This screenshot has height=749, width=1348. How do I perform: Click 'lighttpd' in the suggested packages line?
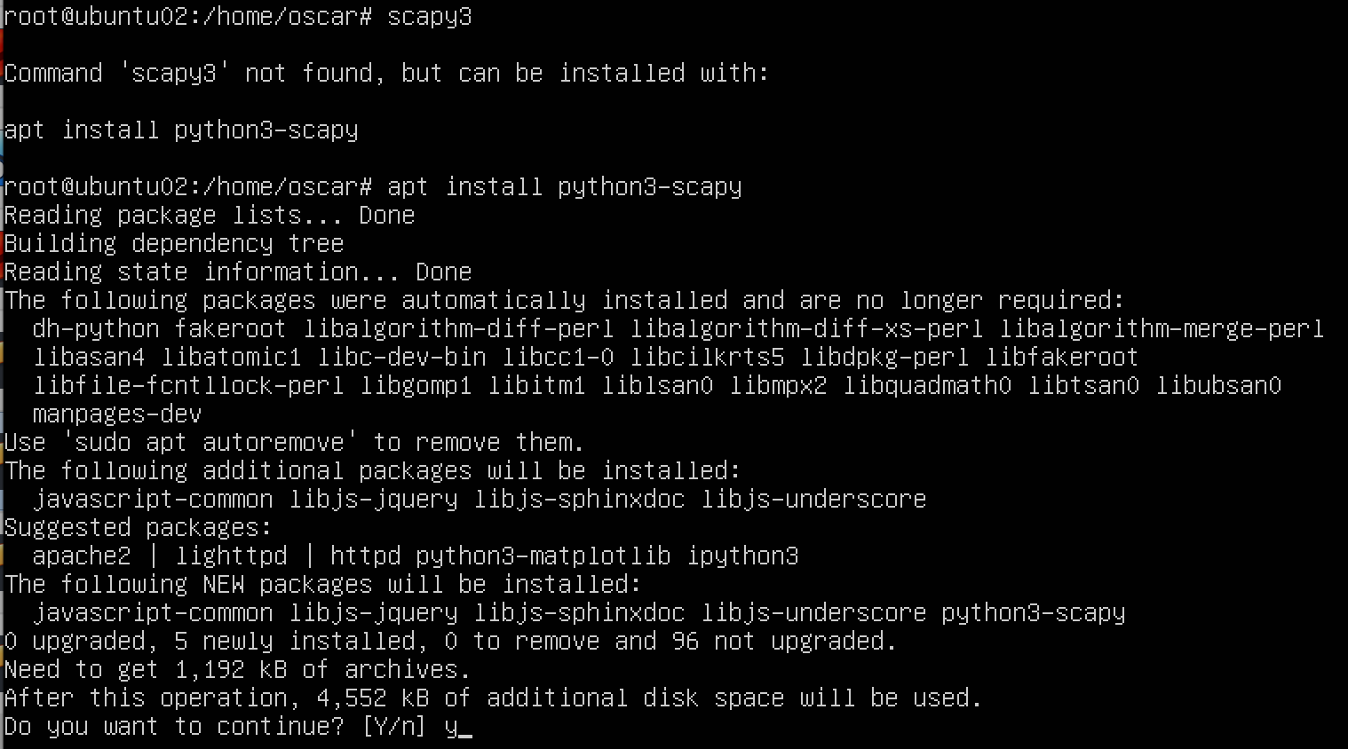point(231,556)
